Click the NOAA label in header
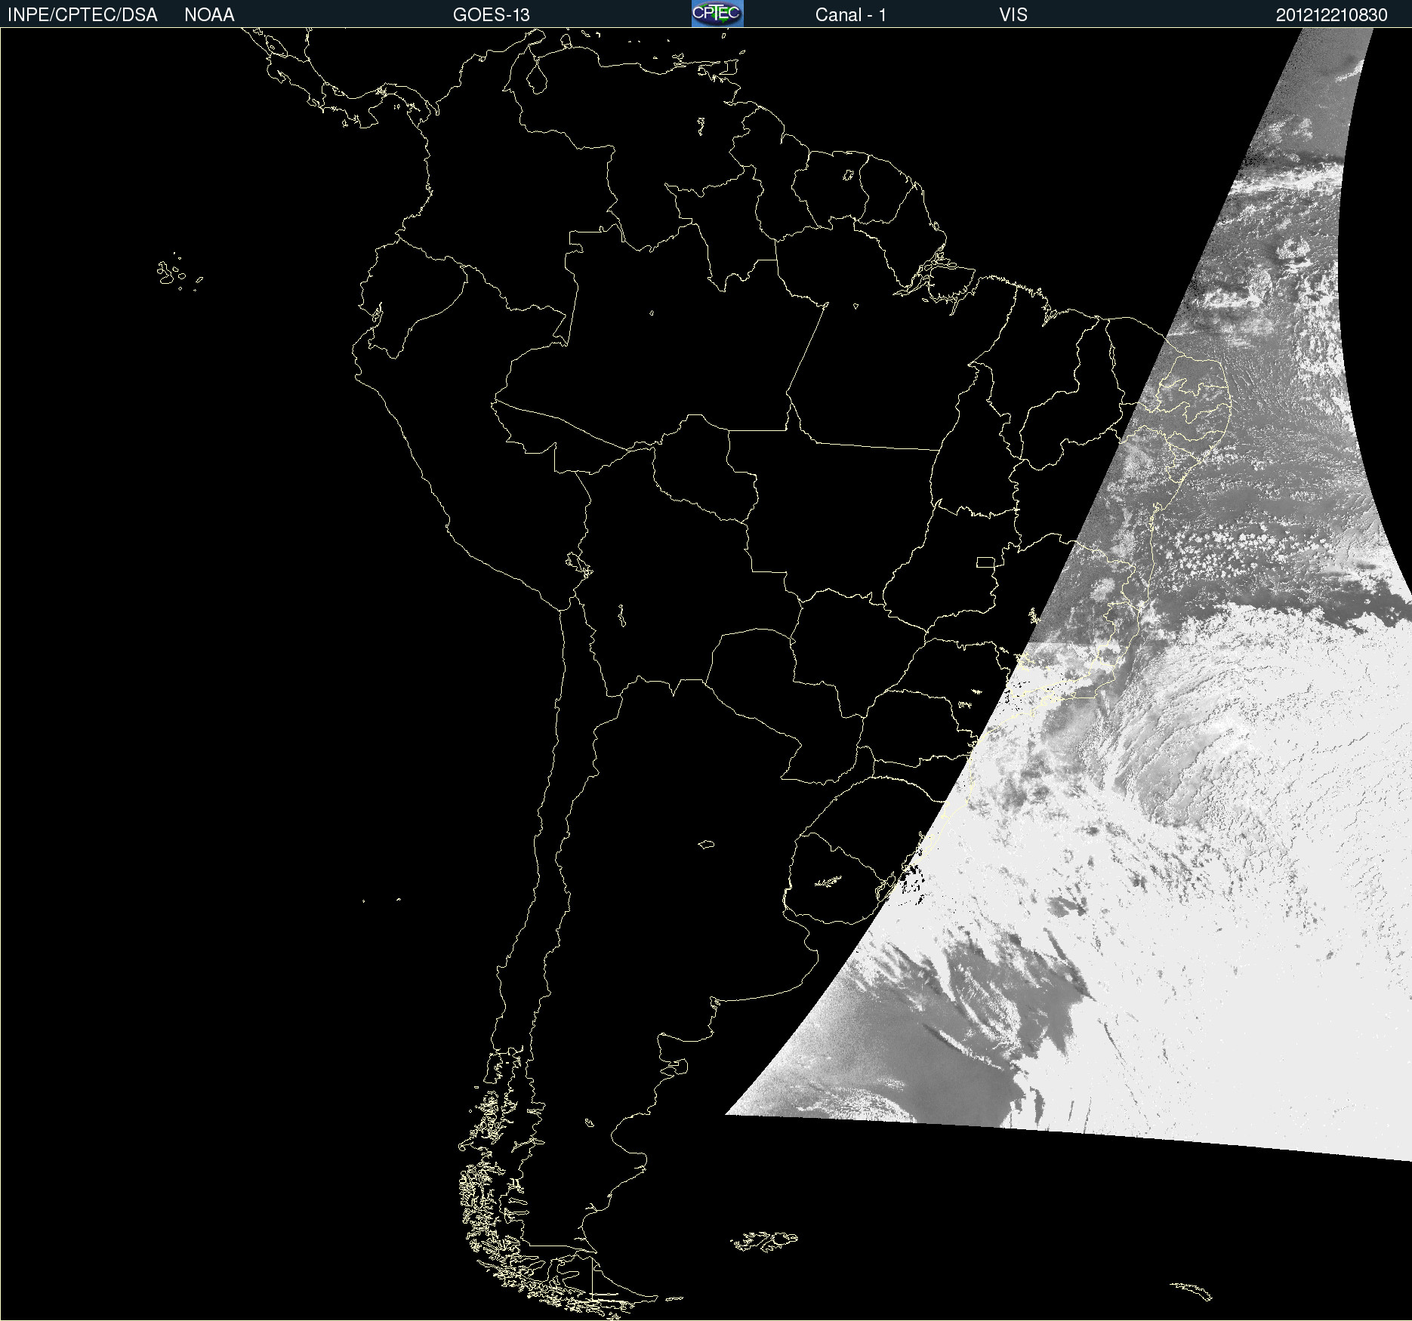 (209, 15)
